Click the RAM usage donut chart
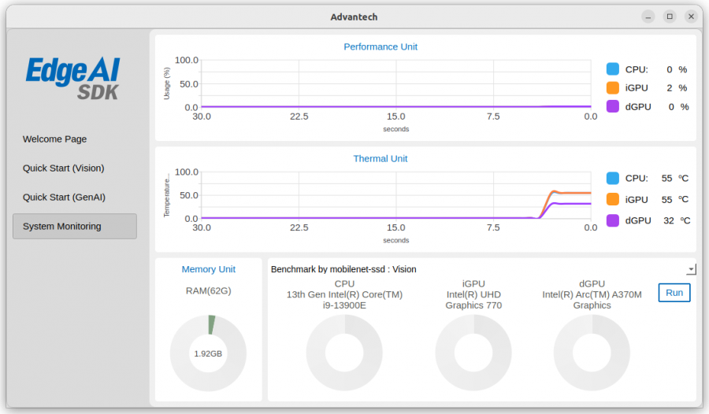709x414 pixels. tap(208, 353)
